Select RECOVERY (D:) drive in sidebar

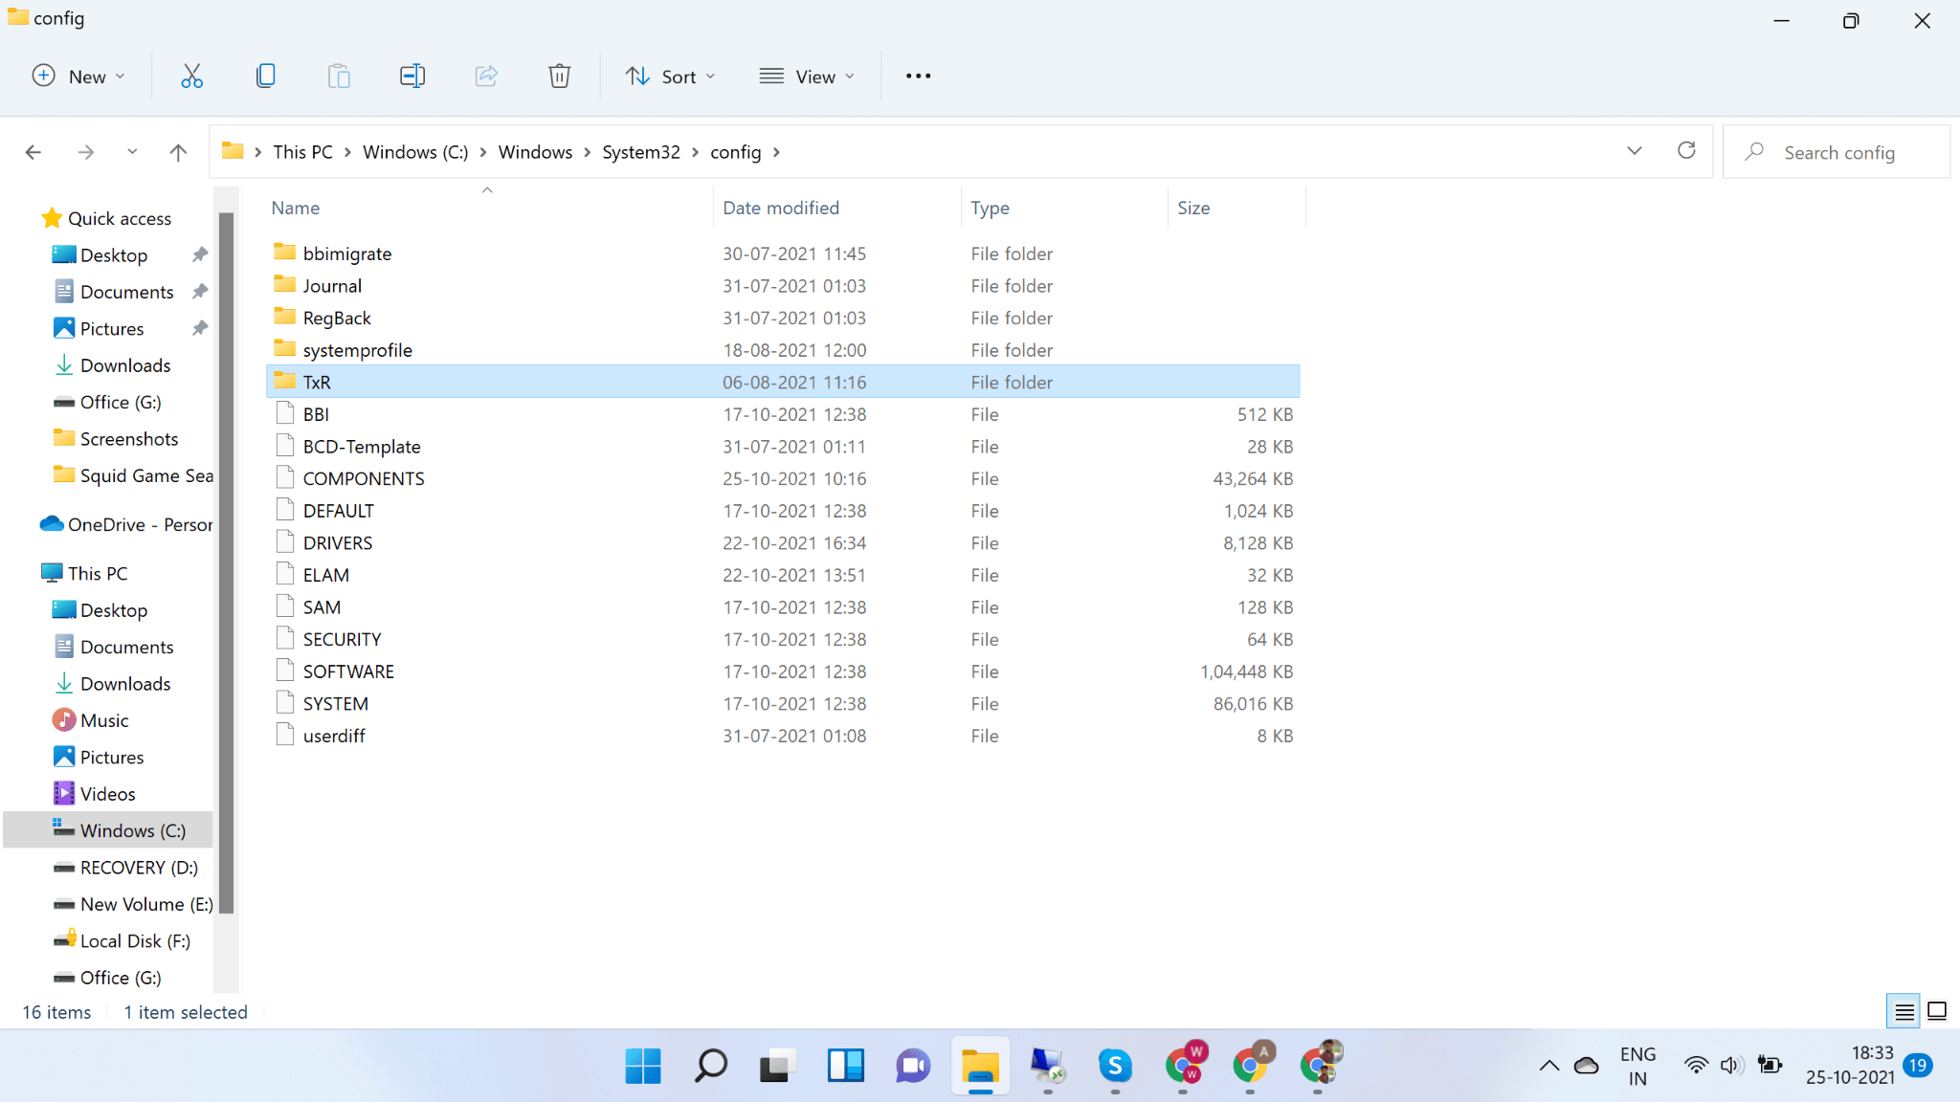click(x=139, y=868)
